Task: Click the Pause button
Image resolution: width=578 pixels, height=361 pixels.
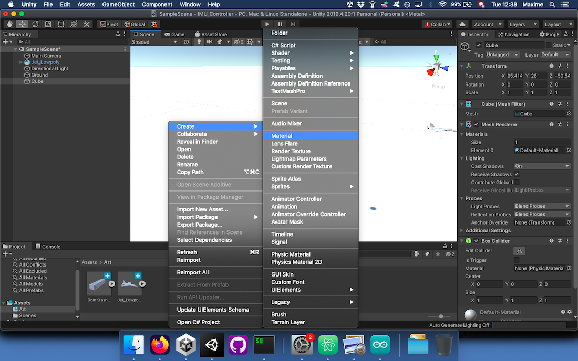Action: tap(280, 24)
